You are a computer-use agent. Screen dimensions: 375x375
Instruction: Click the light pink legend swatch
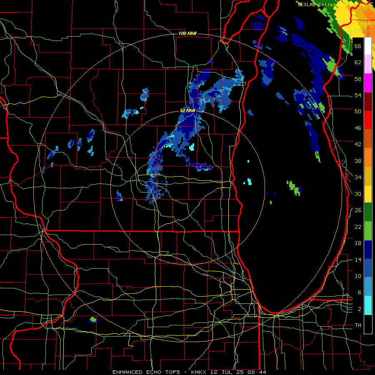click(368, 64)
